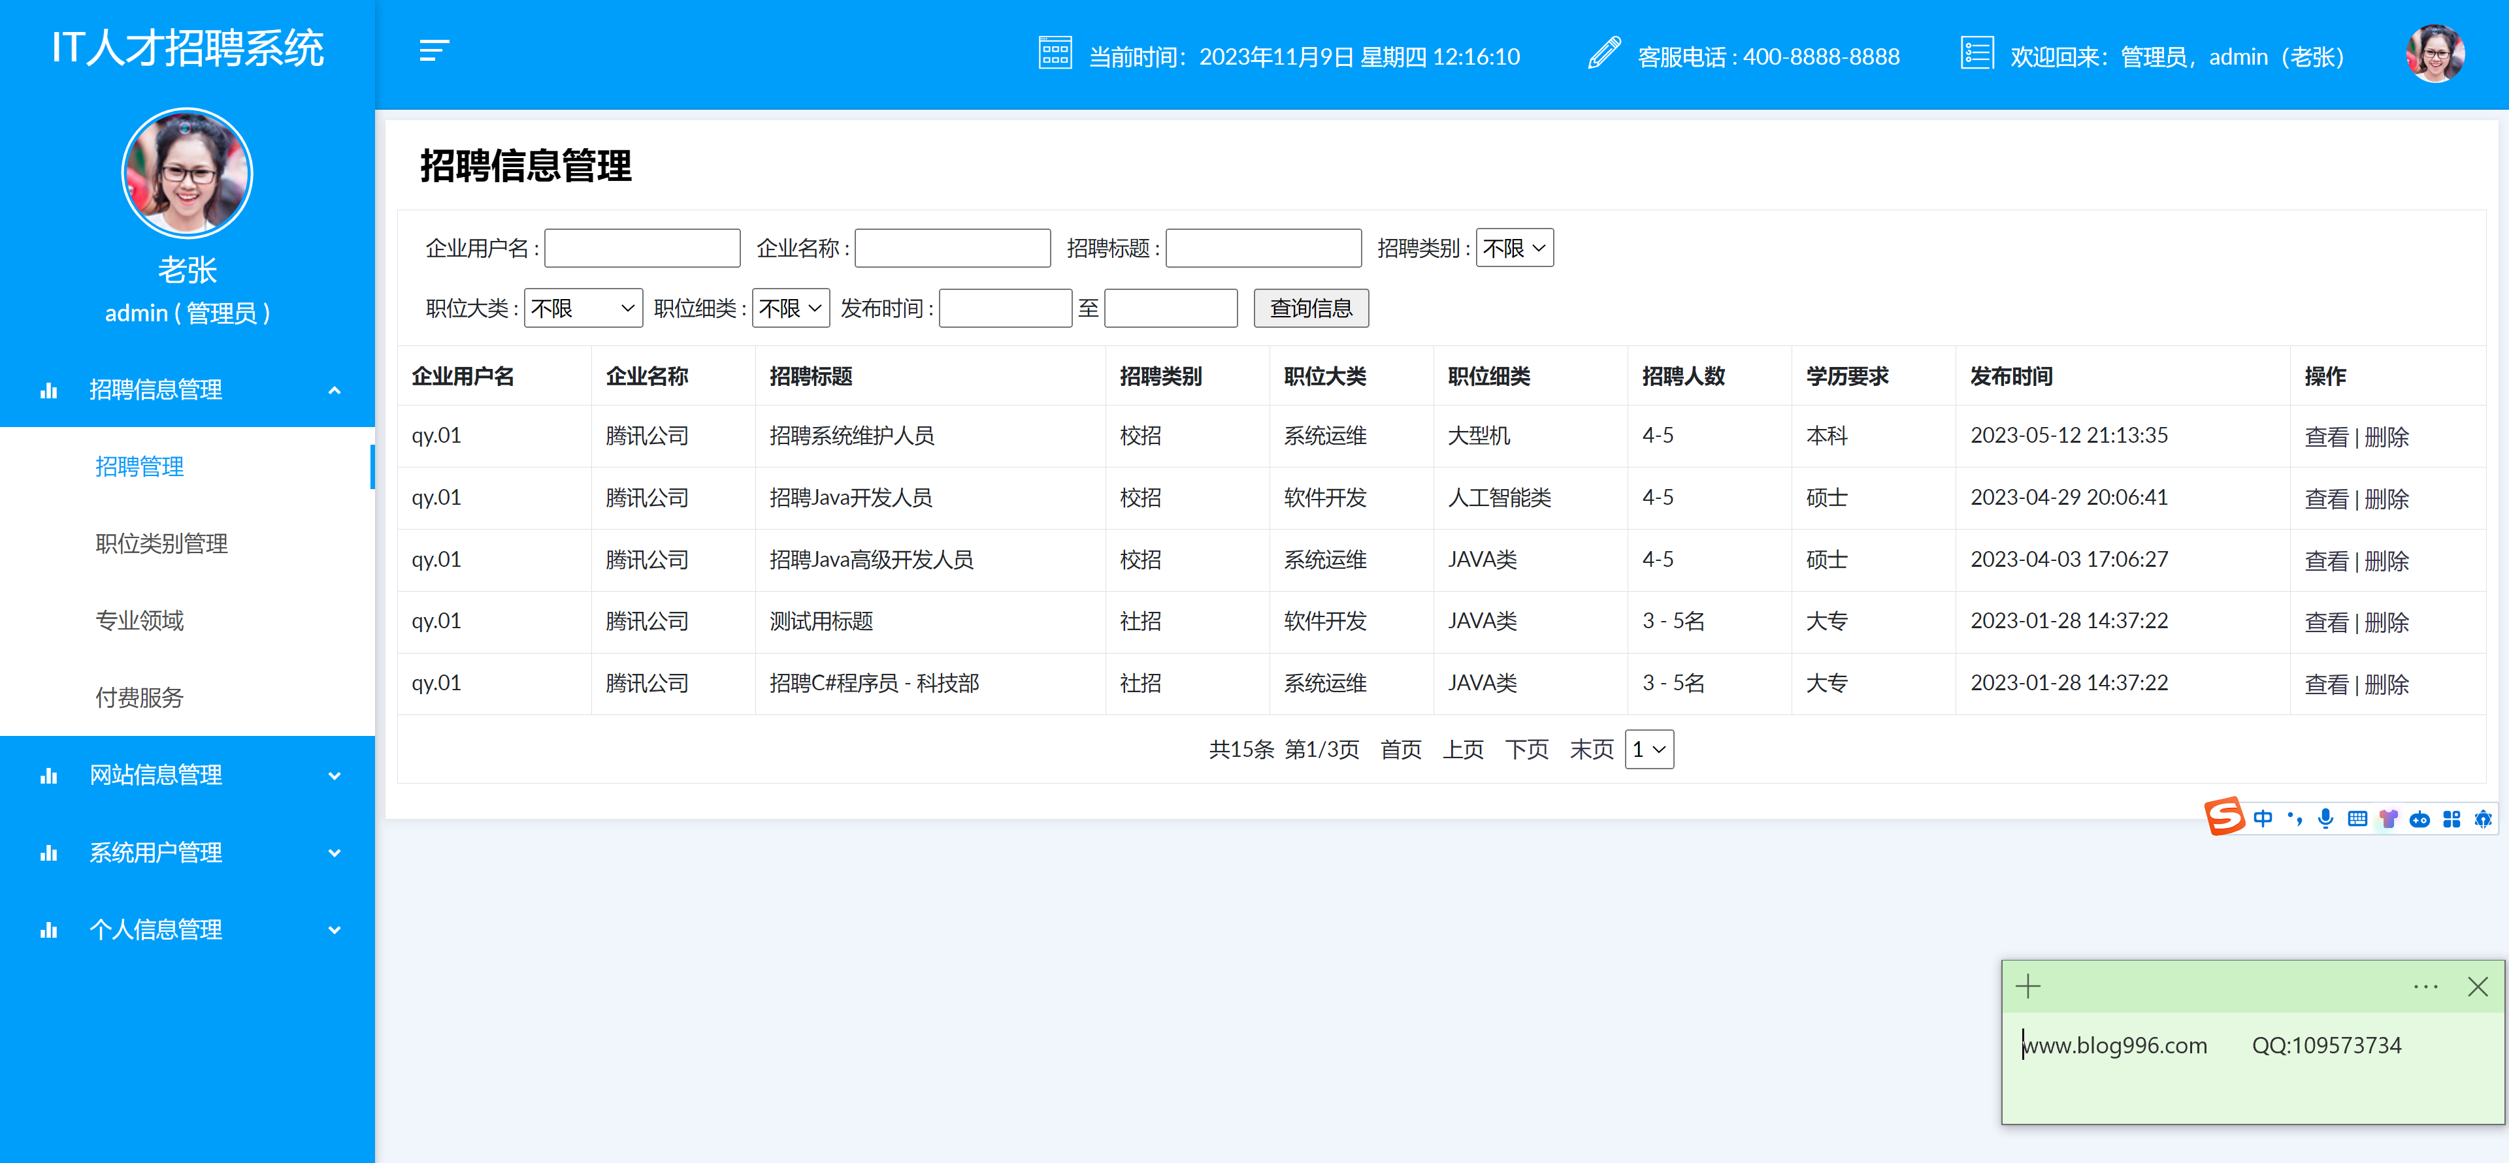Click inside the 企业用户名 input field
The image size is (2509, 1163).
tap(642, 248)
